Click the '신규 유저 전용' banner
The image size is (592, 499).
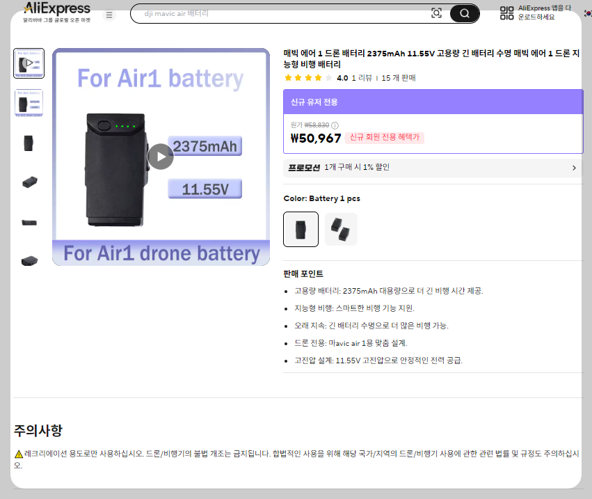(x=433, y=102)
